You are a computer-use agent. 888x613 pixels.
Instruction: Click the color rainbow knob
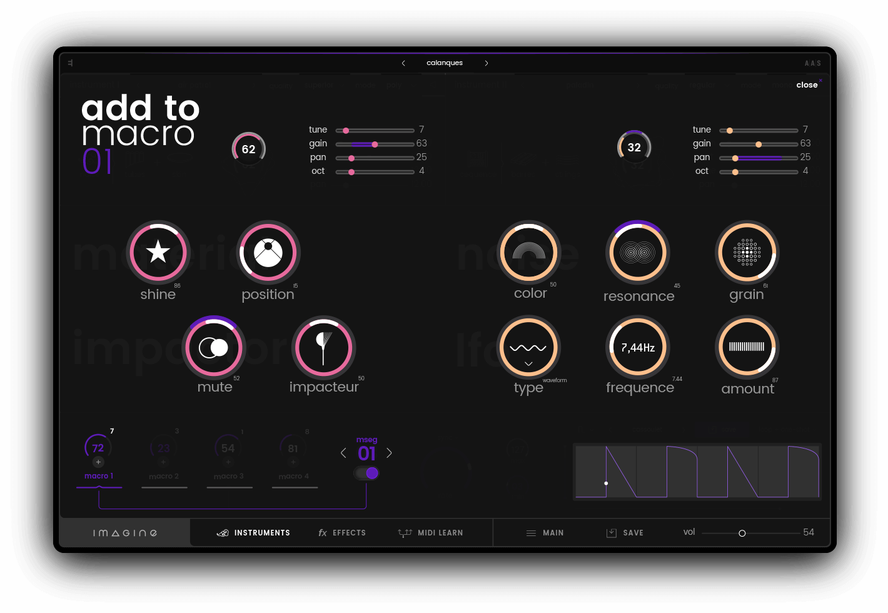(x=528, y=252)
